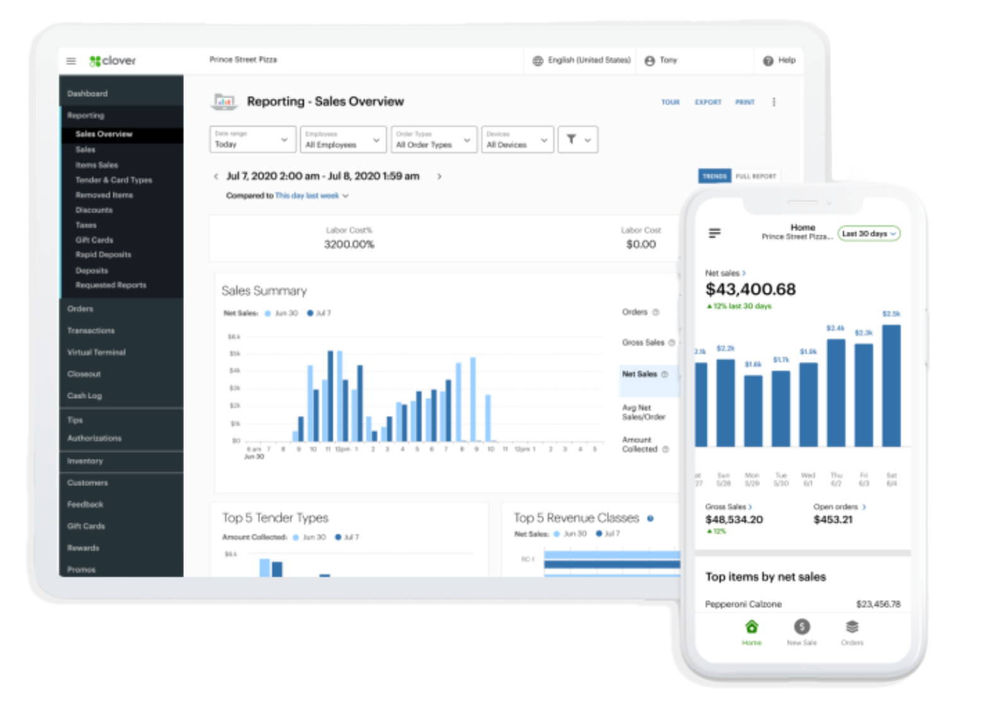Click info dot beside Top 5 Revenue Classes
The width and height of the screenshot is (981, 709).
click(650, 519)
